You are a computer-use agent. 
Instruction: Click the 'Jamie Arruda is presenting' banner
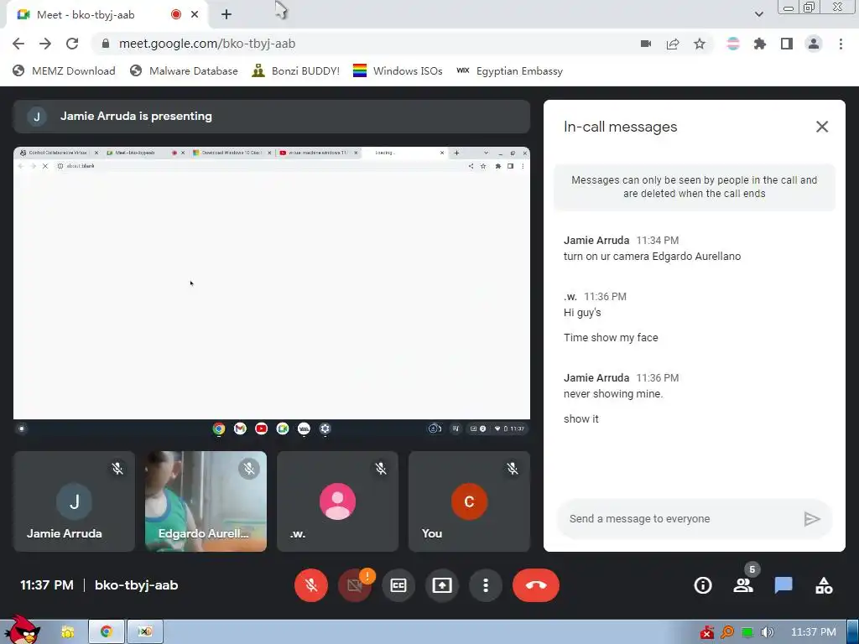pyautogui.click(x=272, y=116)
